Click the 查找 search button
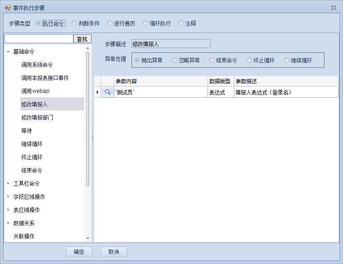Viewport: 343px width, 264px height. [82, 39]
